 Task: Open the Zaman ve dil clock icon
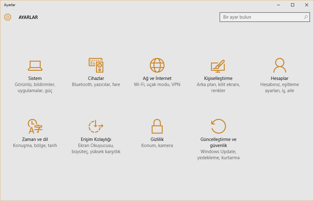(35, 126)
